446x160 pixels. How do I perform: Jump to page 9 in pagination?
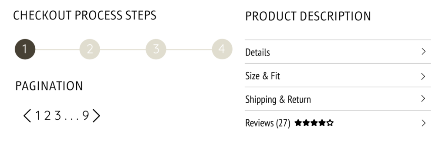(86, 115)
